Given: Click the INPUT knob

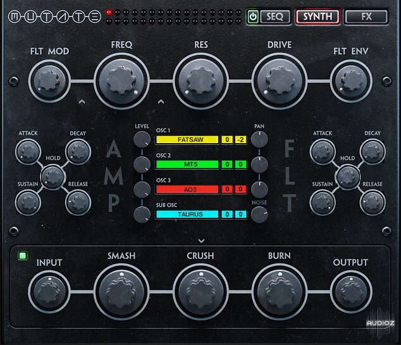Looking at the screenshot, I should 49,292.
